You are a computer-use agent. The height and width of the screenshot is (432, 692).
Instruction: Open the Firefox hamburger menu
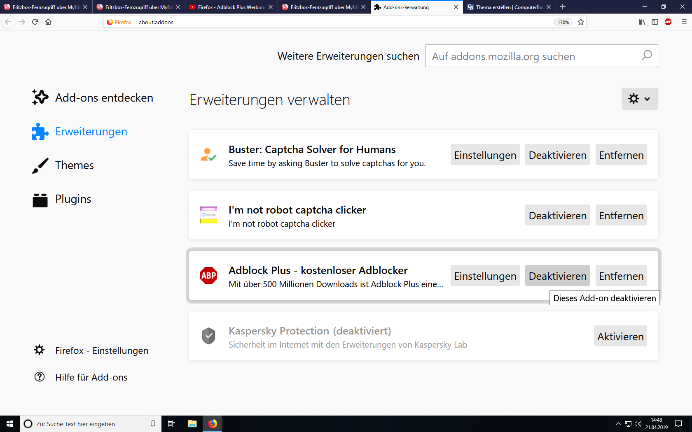click(x=684, y=22)
